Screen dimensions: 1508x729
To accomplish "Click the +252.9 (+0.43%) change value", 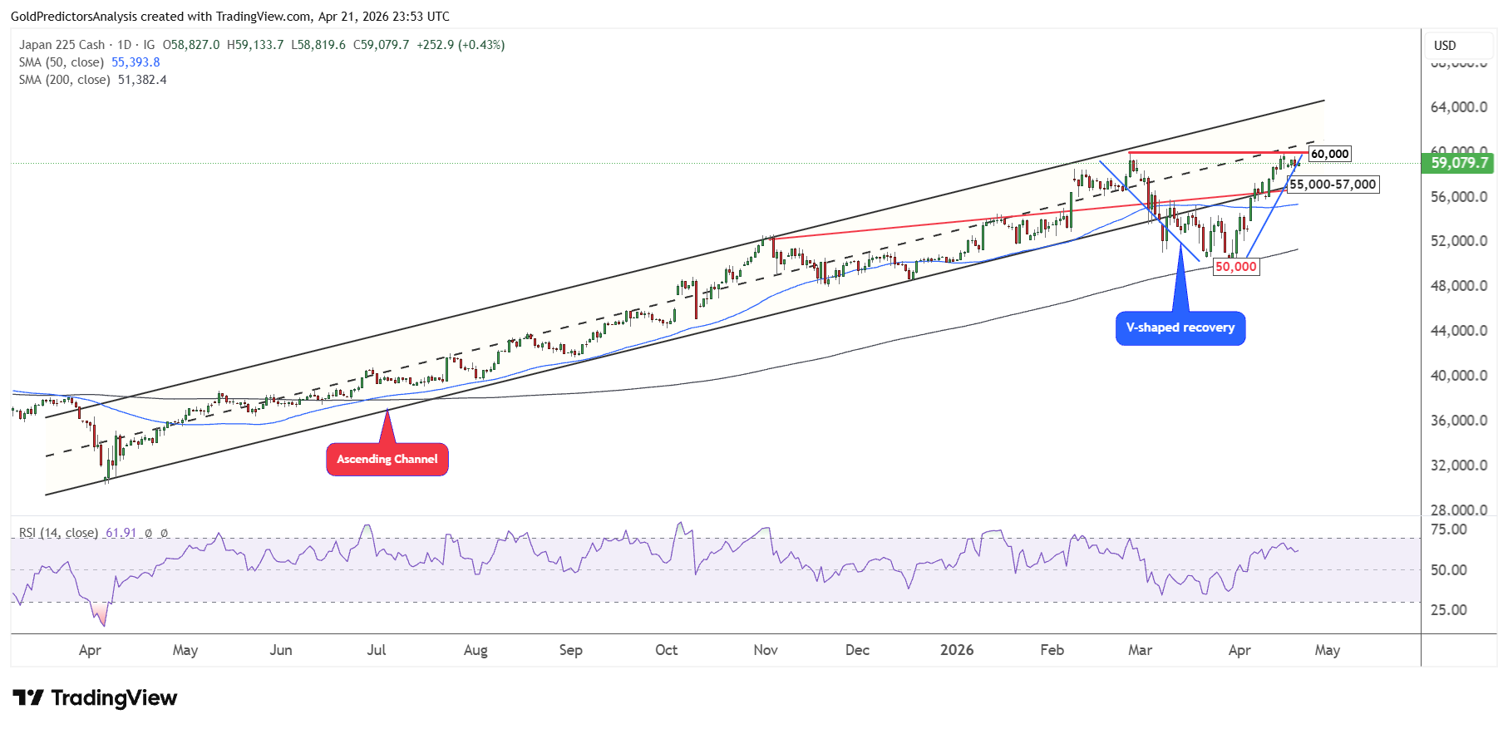I will pyautogui.click(x=461, y=45).
